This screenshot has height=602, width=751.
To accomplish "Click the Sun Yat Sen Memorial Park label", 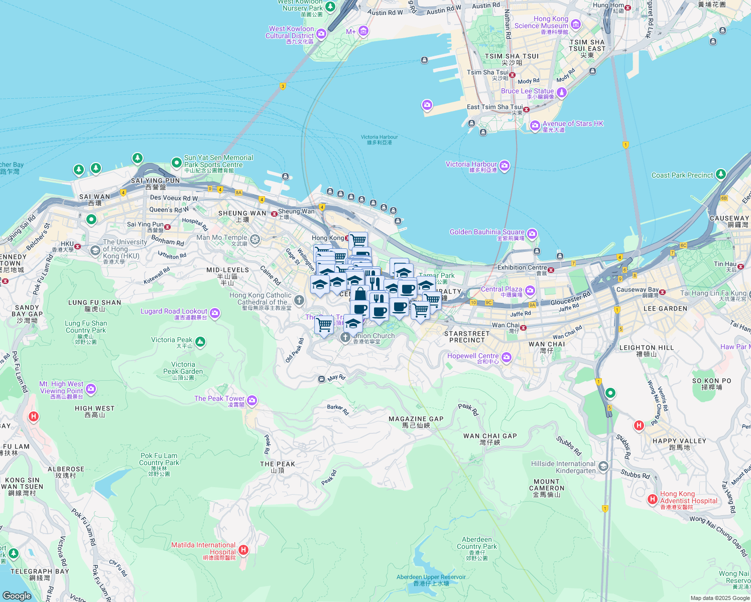I will (x=218, y=161).
